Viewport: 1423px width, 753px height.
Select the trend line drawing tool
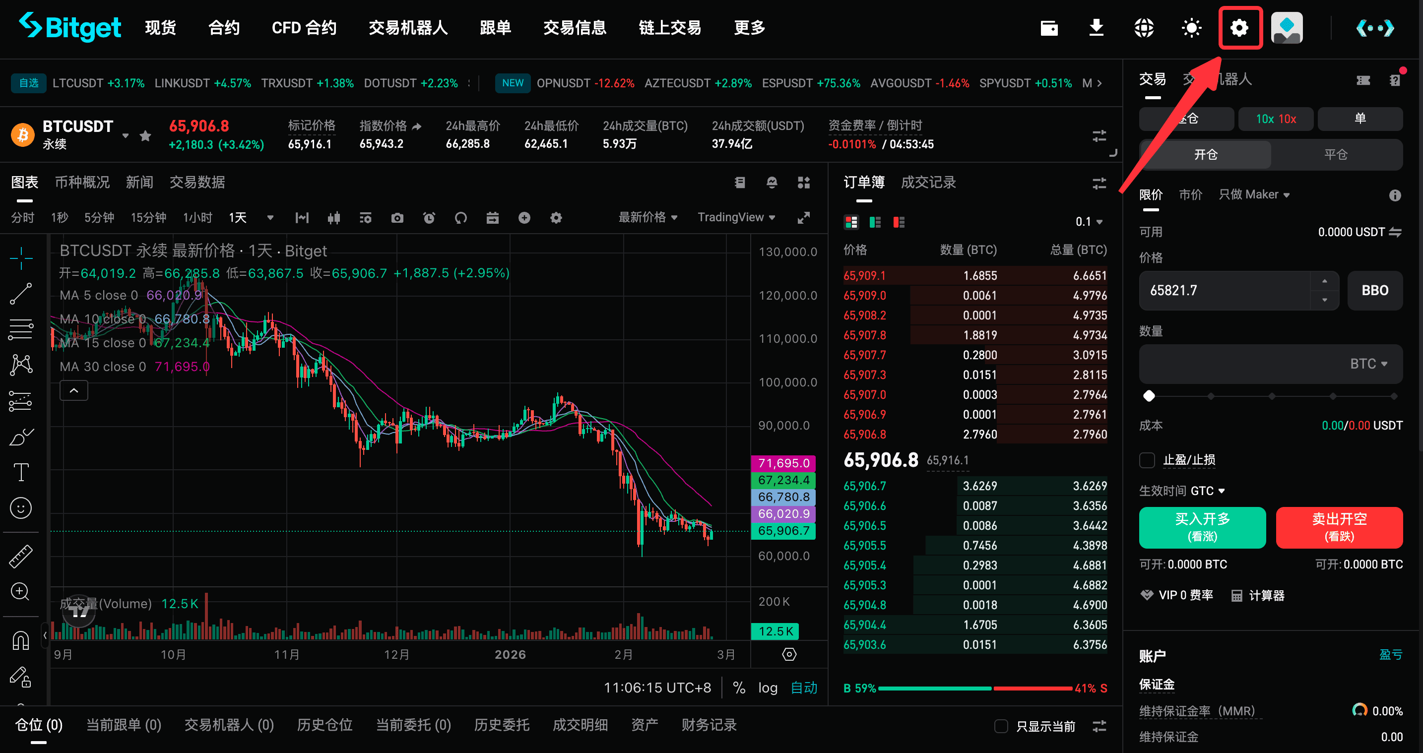pyautogui.click(x=21, y=293)
